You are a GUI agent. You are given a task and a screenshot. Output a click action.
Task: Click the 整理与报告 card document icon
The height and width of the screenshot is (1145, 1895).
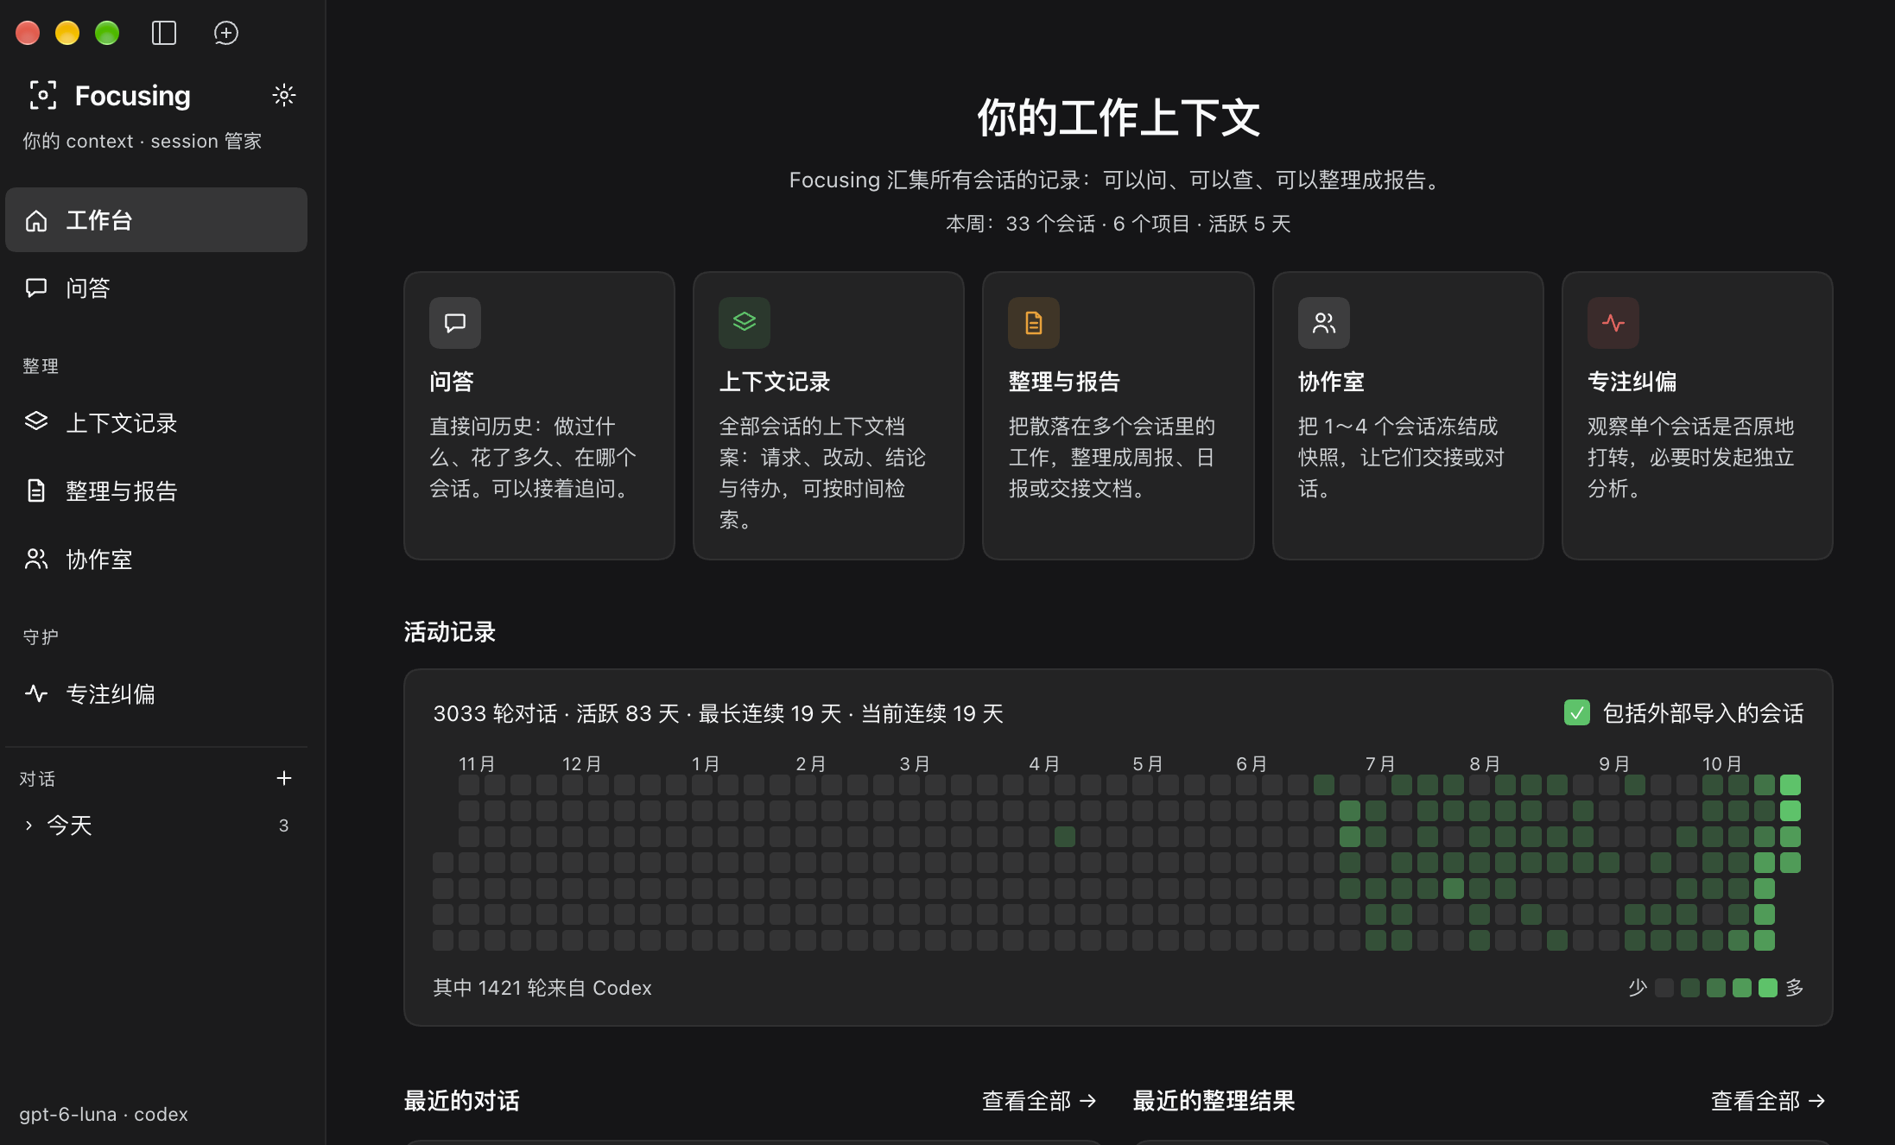pyautogui.click(x=1034, y=323)
